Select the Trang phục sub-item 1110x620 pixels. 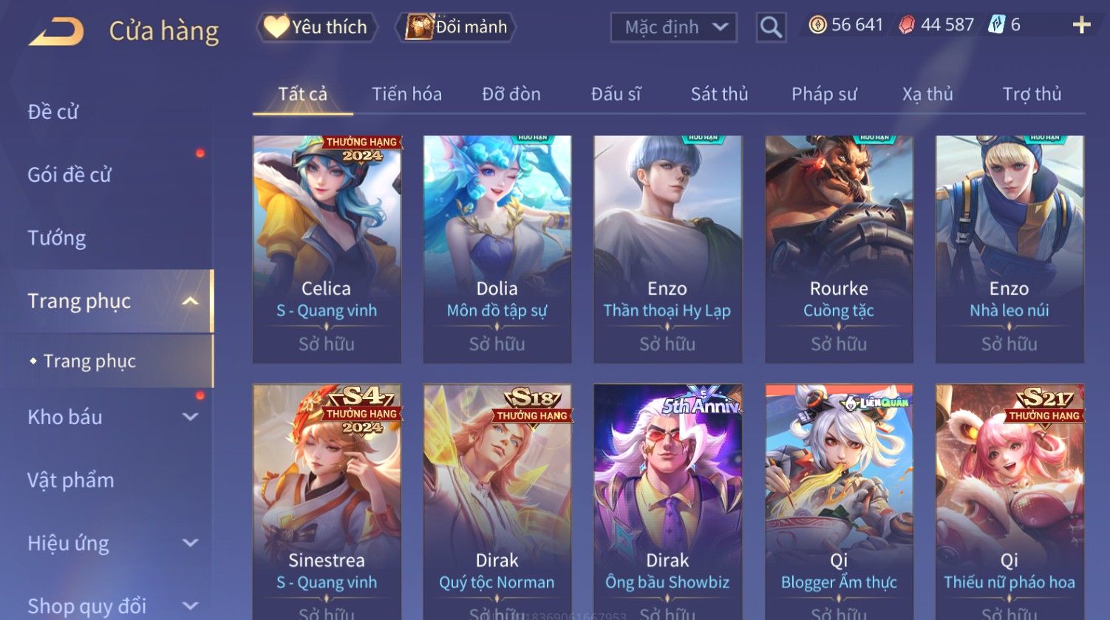tap(89, 361)
